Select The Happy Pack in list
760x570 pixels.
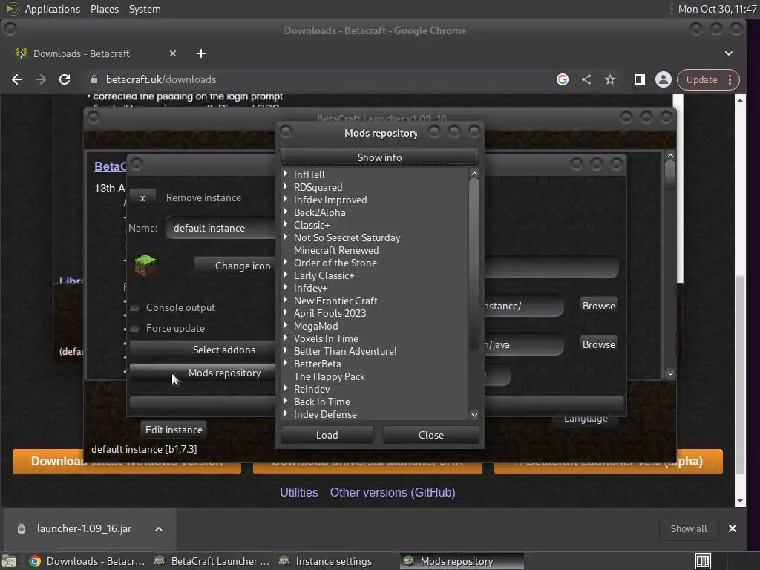(x=330, y=376)
